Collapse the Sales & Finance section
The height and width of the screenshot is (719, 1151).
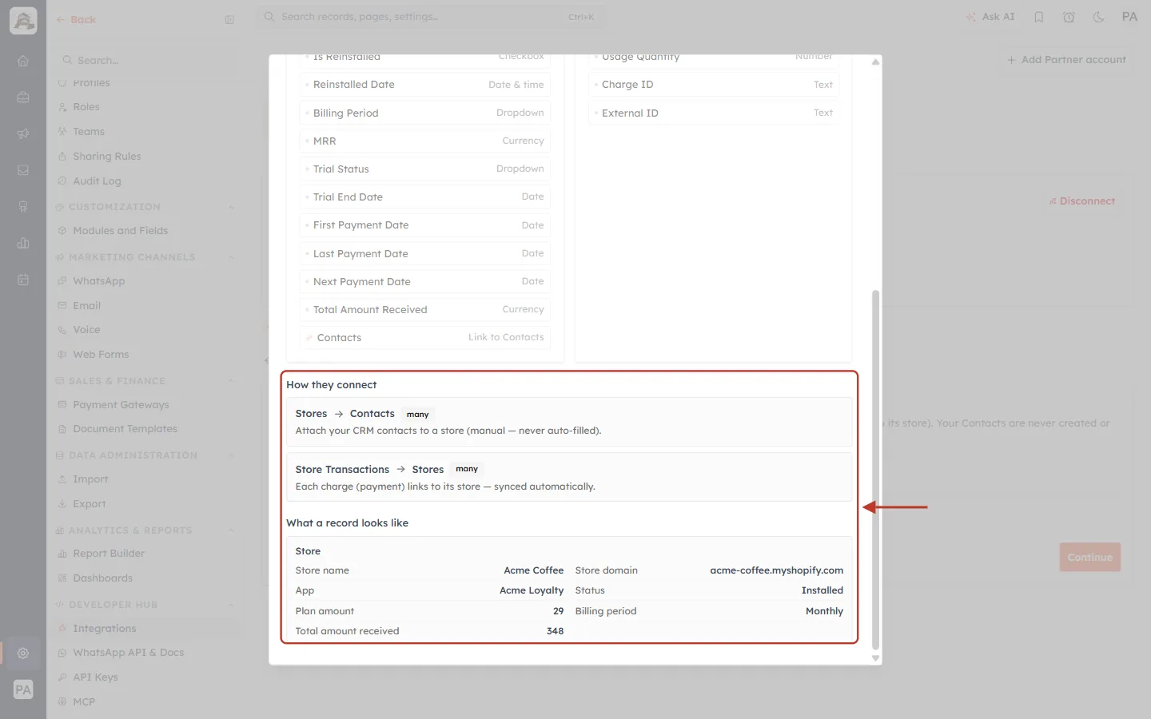231,381
